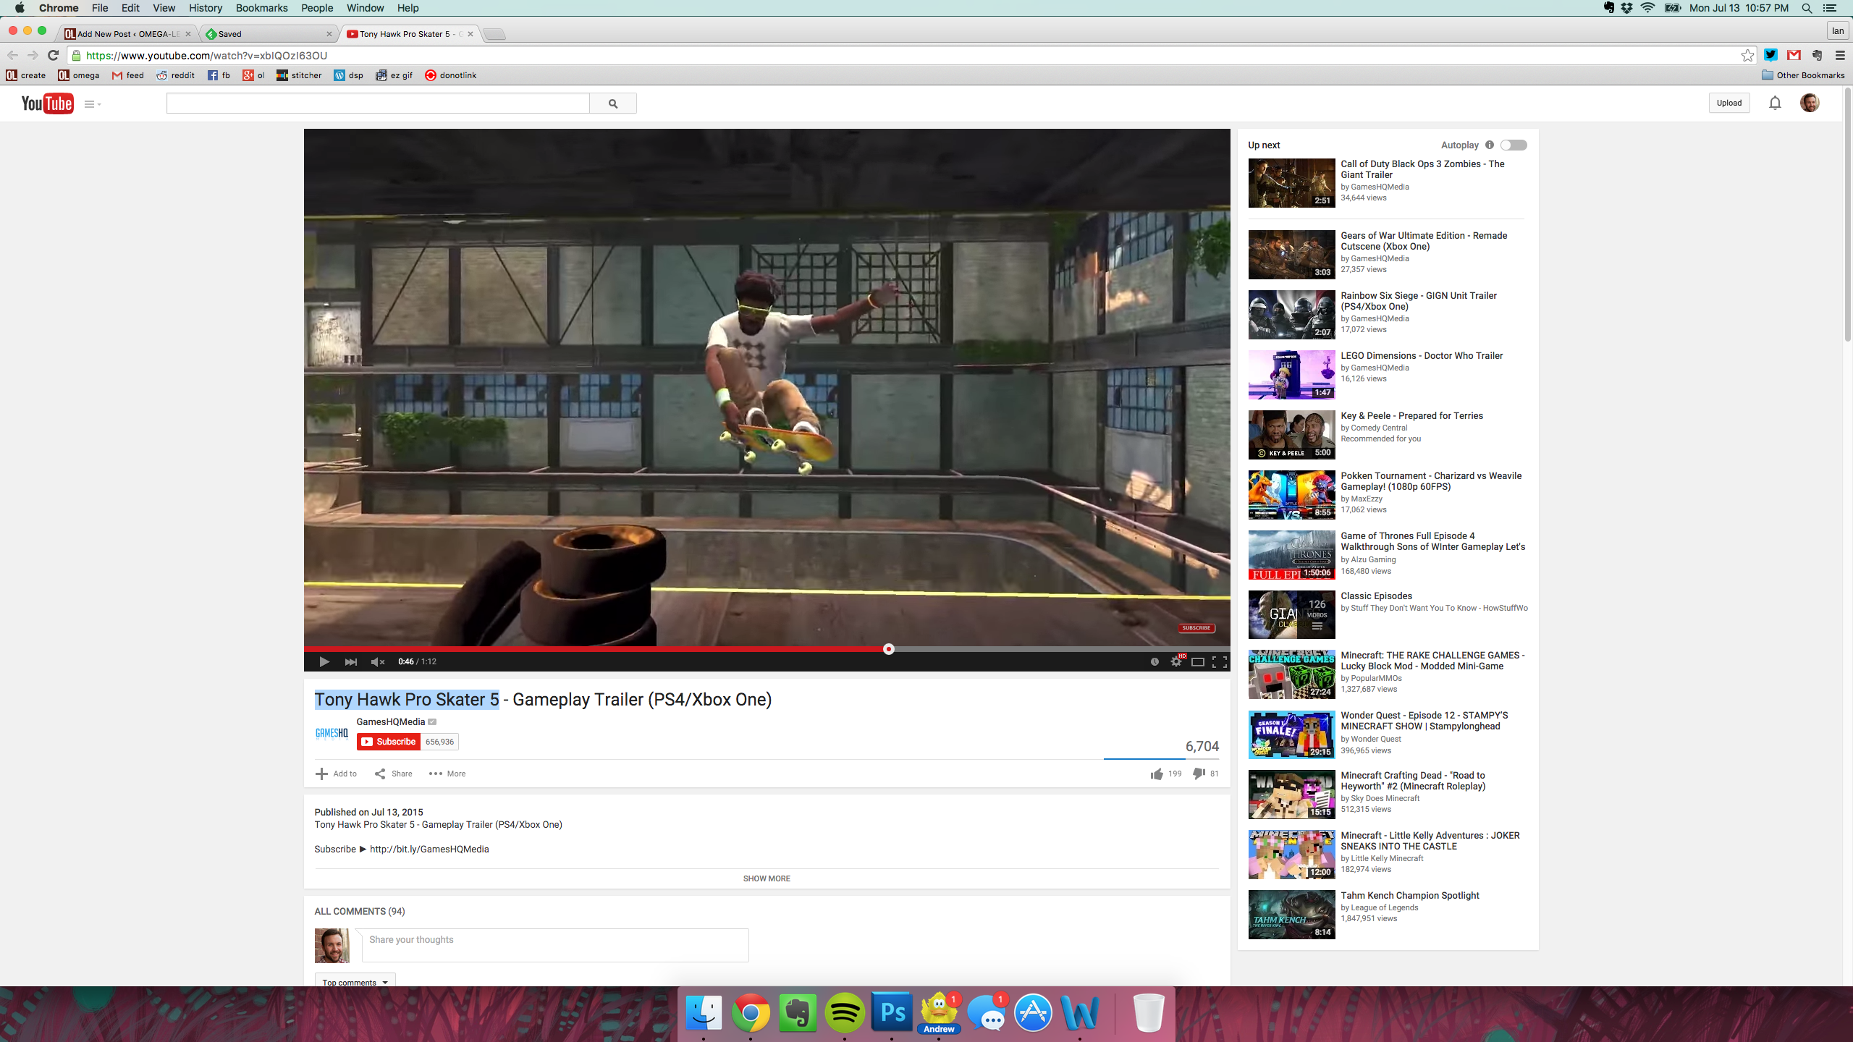Viewport: 1853px width, 1042px height.
Task: Reload the page
Action: 53,55
